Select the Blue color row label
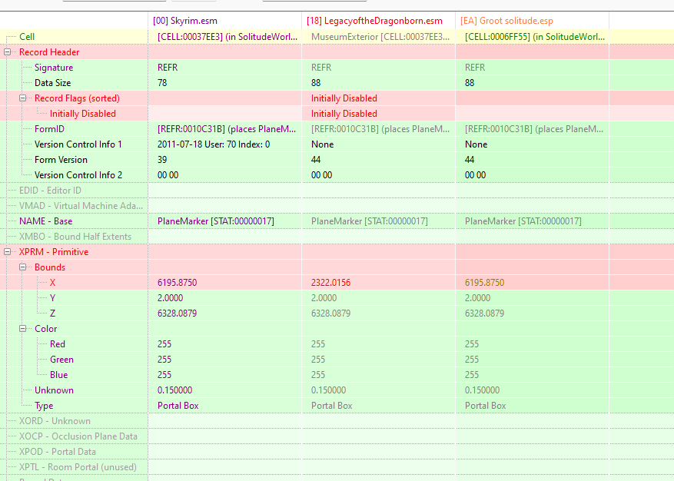Image resolution: width=674 pixels, height=481 pixels. point(58,375)
